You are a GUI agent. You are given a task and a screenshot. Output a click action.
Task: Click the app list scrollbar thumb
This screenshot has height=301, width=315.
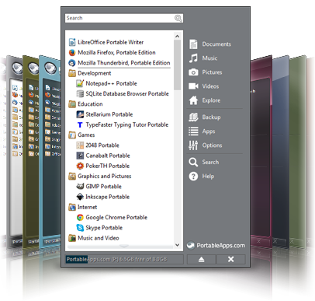tap(177, 65)
